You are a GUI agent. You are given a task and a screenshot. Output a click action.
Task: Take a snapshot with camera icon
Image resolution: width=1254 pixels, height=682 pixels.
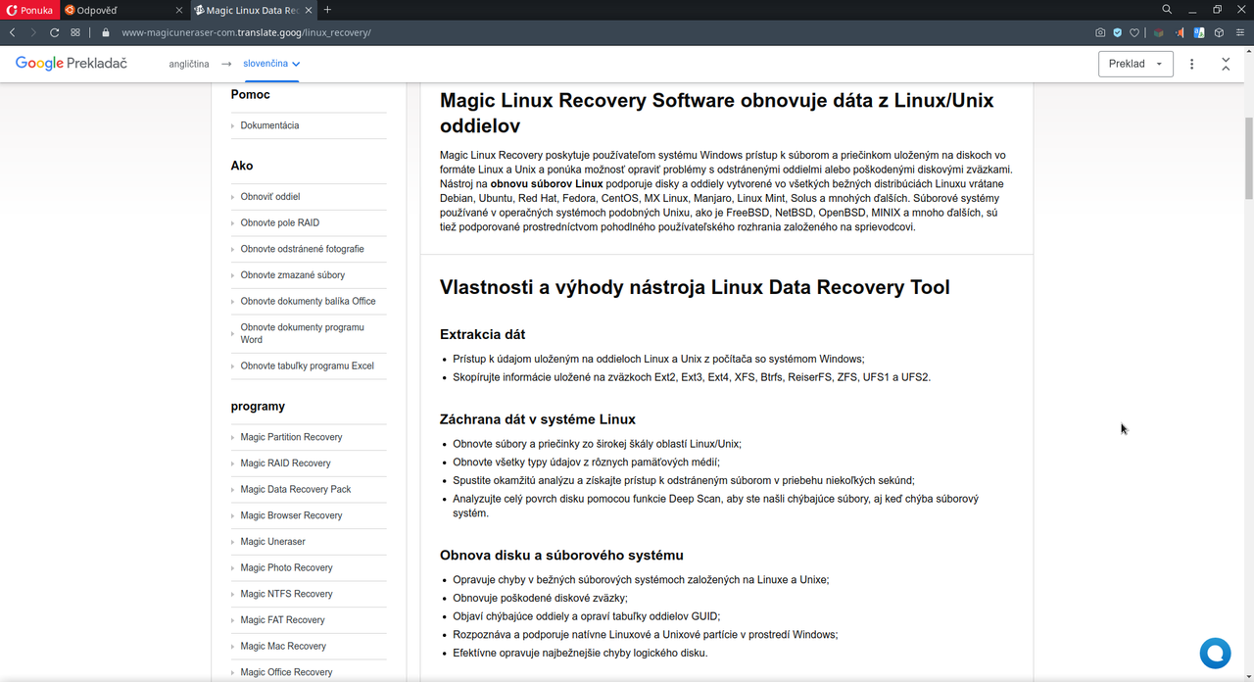1100,32
